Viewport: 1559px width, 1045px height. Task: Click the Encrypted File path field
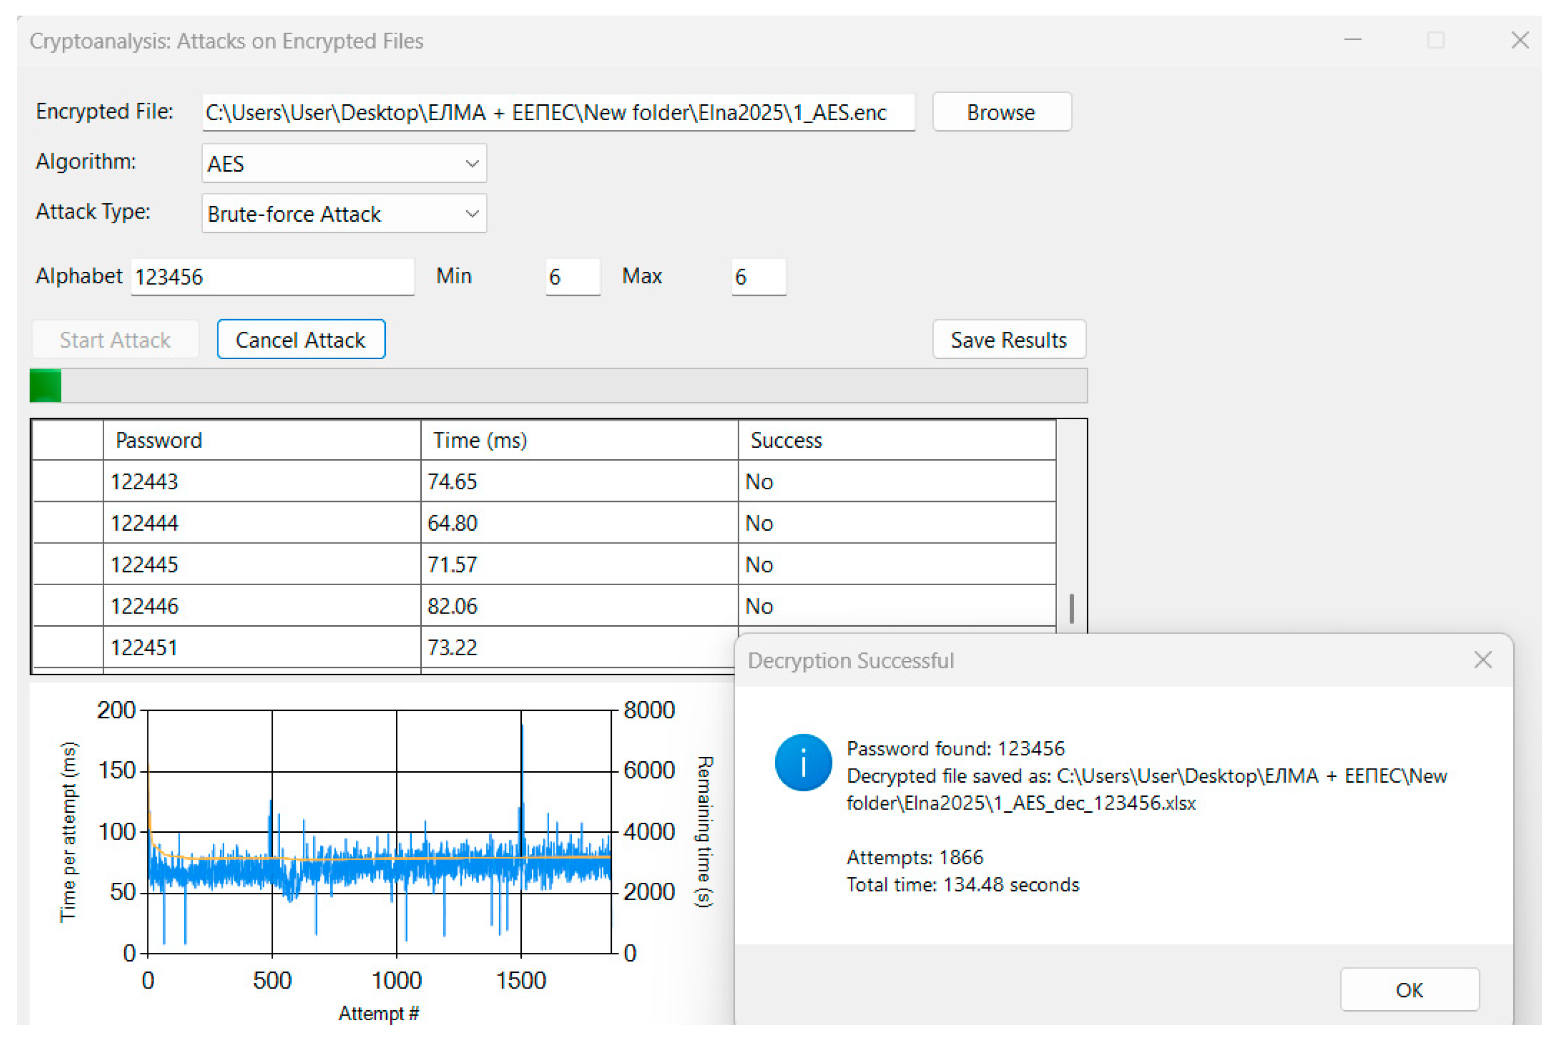click(x=558, y=112)
